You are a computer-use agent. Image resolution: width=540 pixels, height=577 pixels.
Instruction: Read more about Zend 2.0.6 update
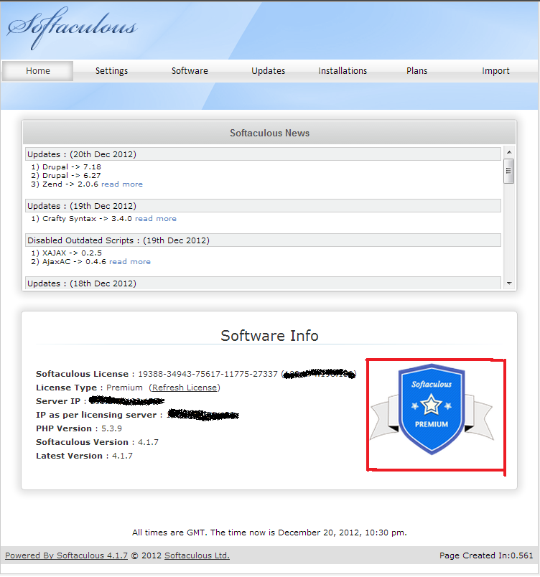click(x=122, y=184)
